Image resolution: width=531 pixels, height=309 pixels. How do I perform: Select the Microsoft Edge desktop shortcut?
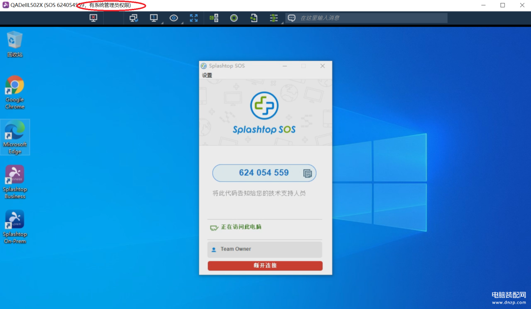click(15, 137)
